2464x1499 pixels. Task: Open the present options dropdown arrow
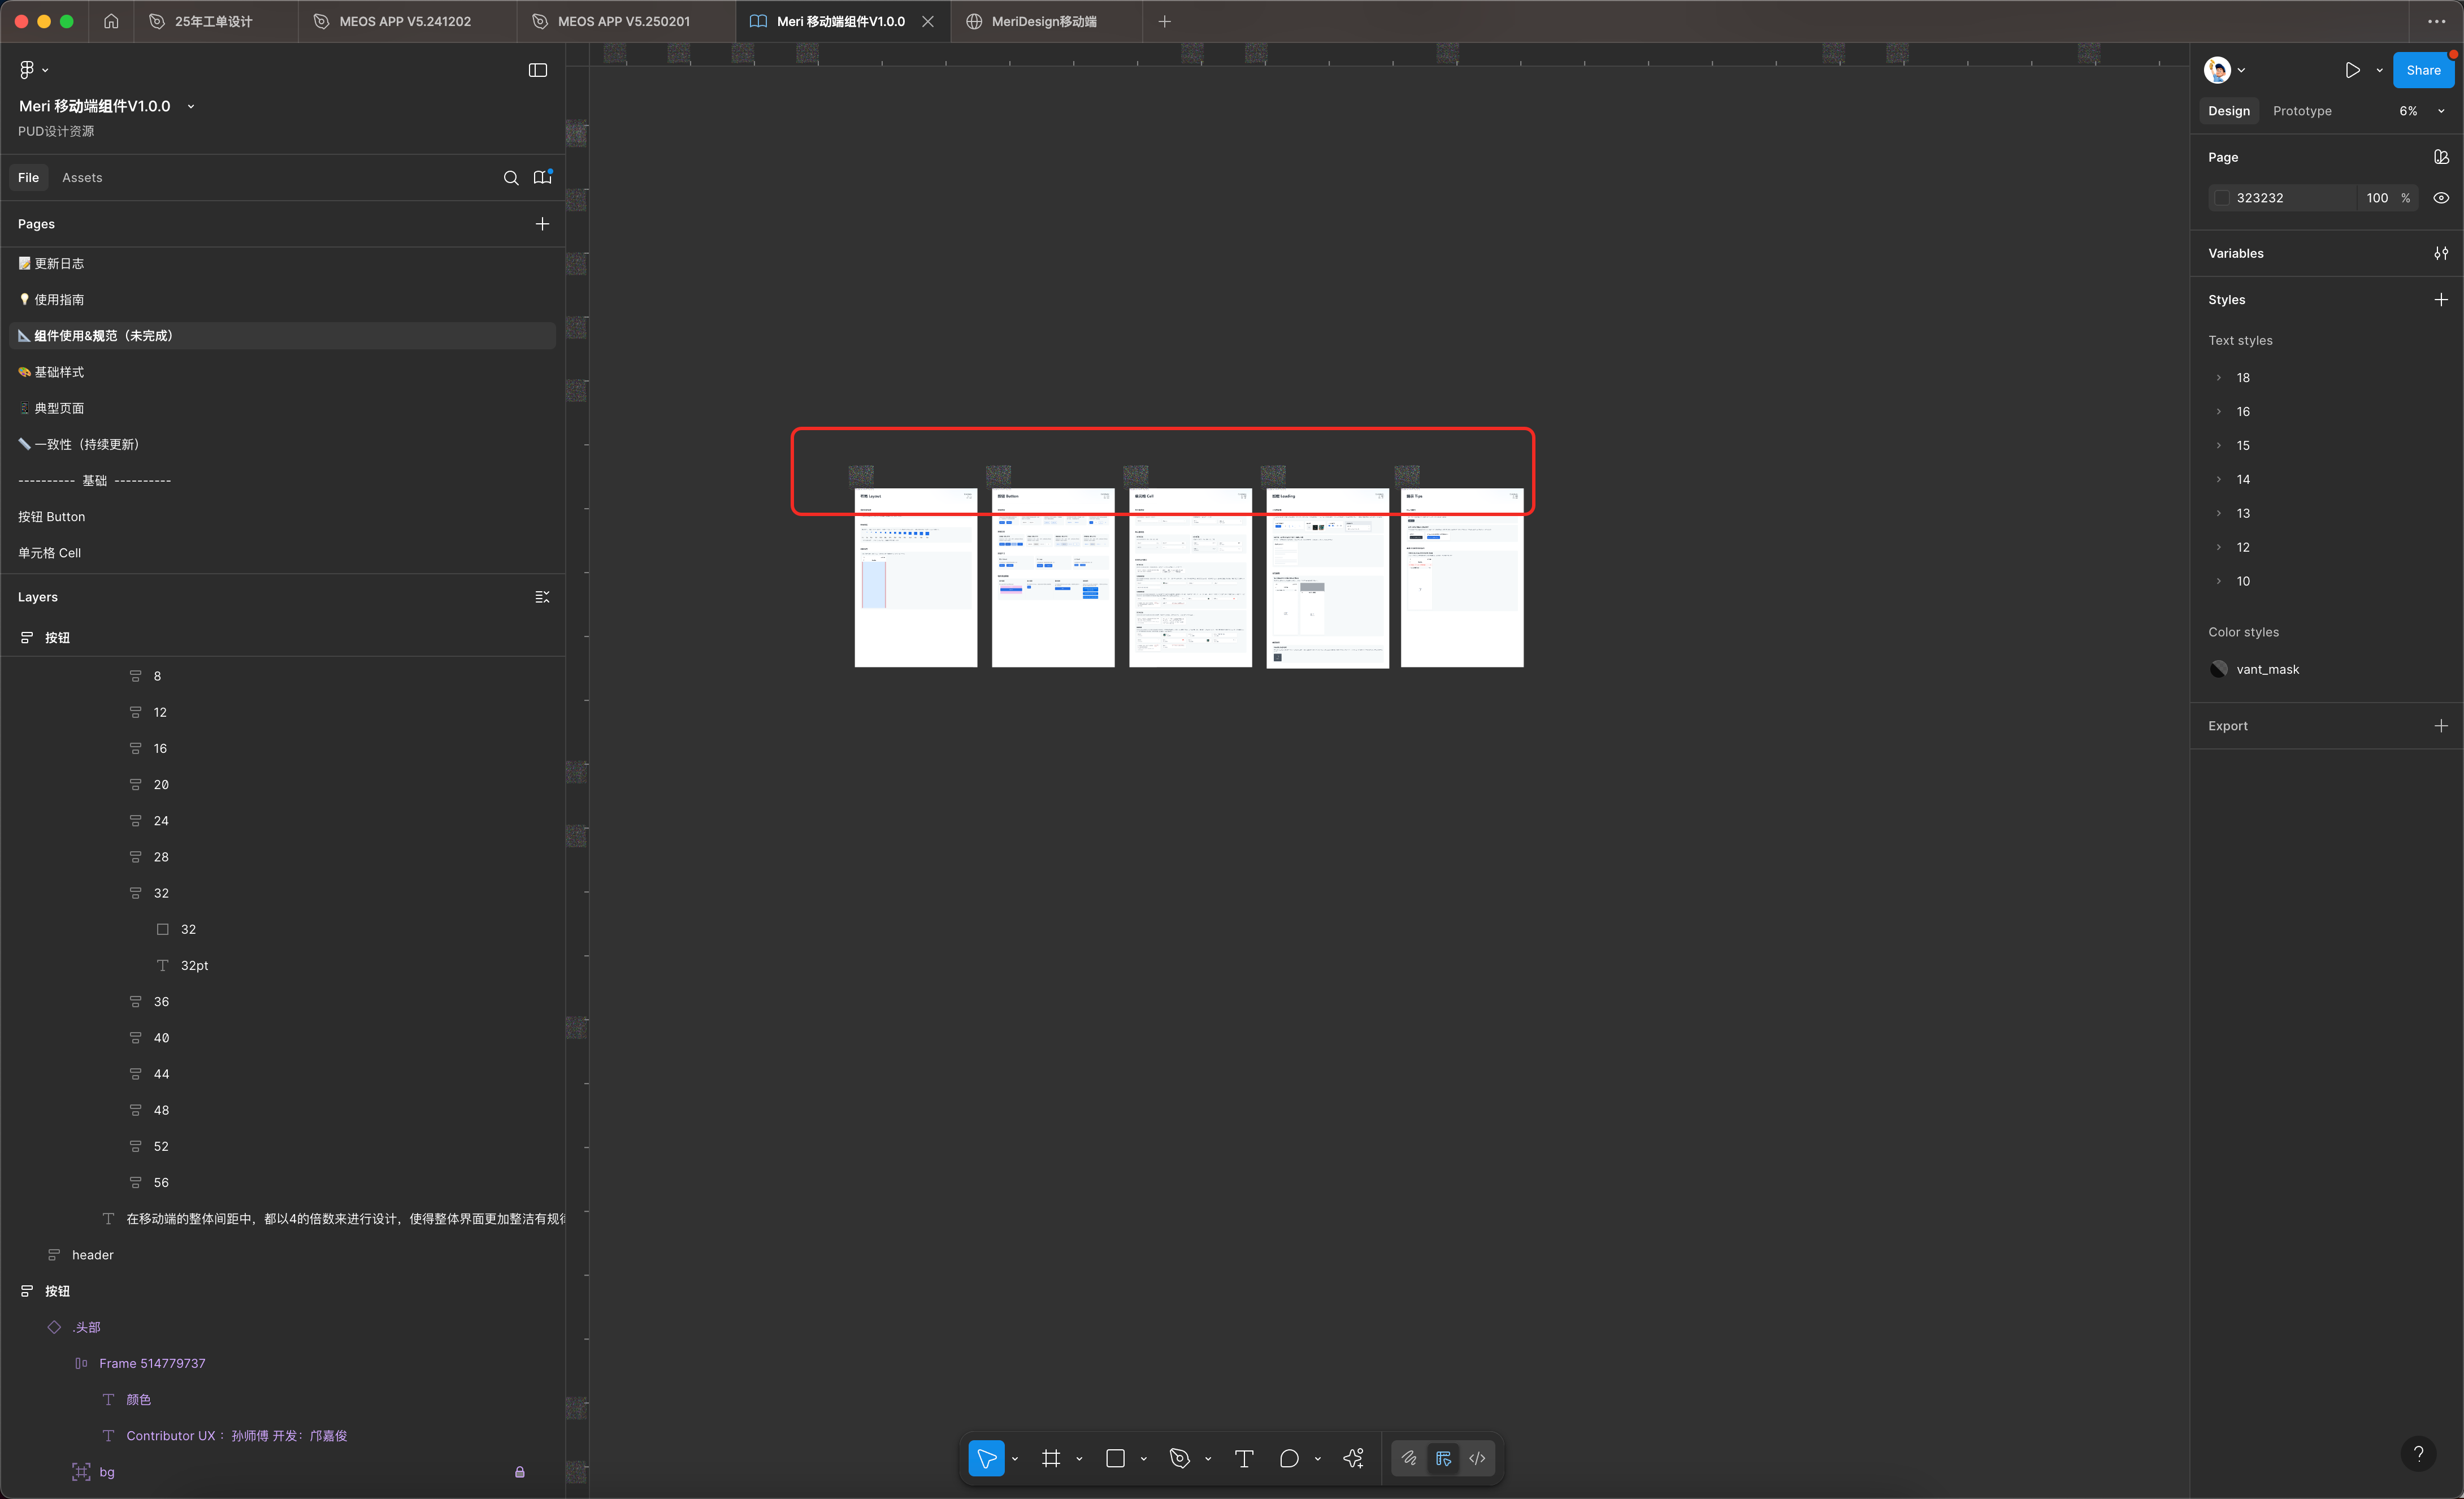[x=2379, y=70]
